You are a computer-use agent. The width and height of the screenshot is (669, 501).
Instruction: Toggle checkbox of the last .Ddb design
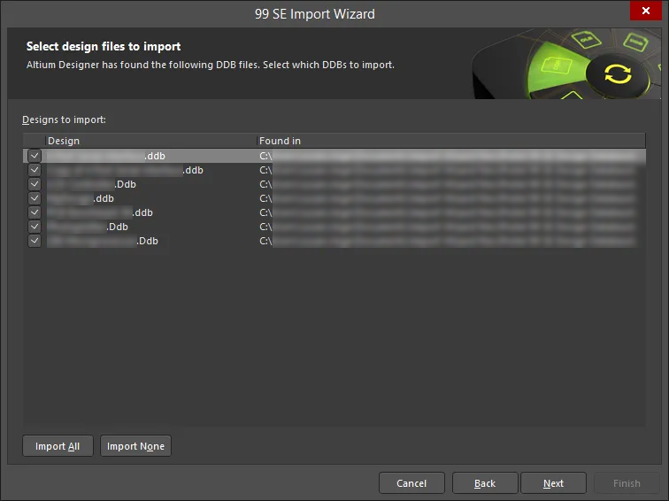tap(35, 241)
